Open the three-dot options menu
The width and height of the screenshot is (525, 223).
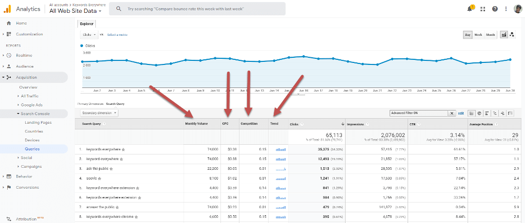tap(506, 9)
